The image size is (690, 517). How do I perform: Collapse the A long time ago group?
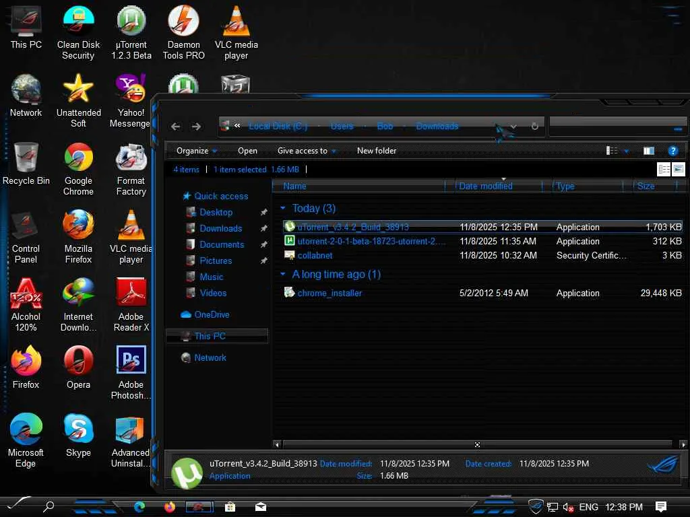283,275
